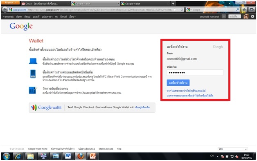257x161 pixels.
Task: Click the site identity icon beside google.com
Action: pos(11,10)
